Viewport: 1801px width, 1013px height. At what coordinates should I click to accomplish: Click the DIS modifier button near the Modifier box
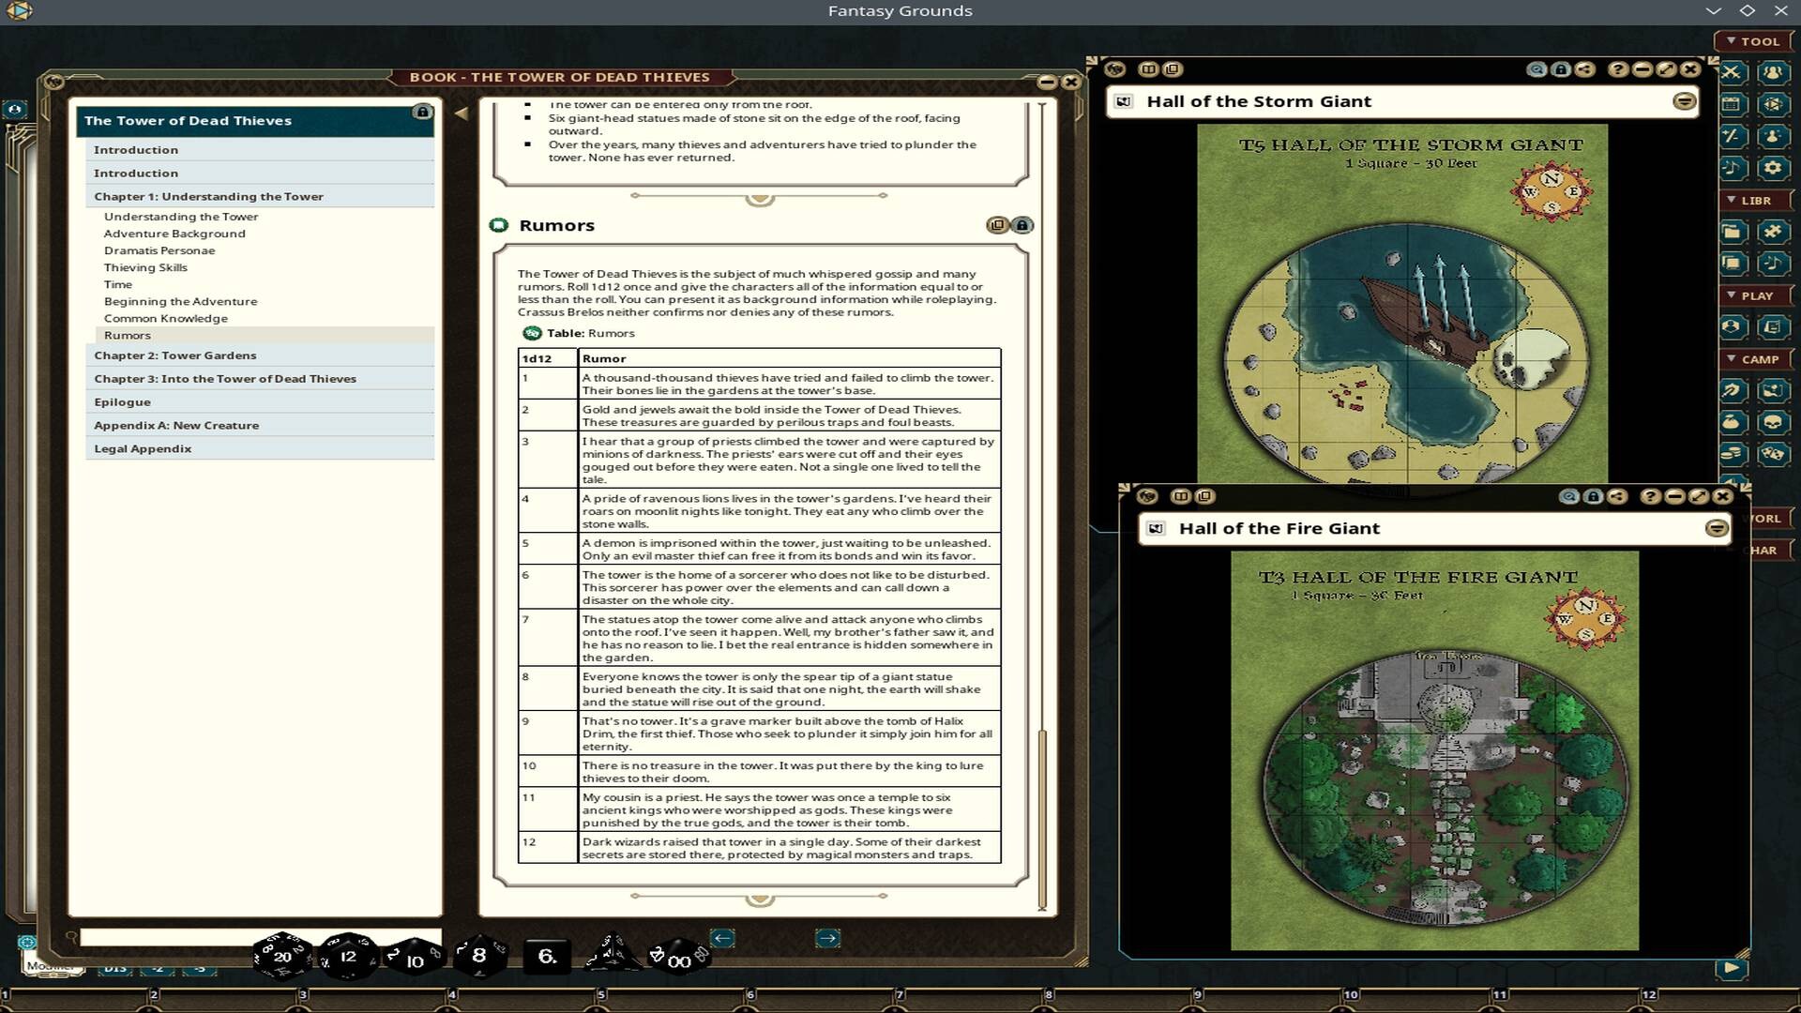114,968
